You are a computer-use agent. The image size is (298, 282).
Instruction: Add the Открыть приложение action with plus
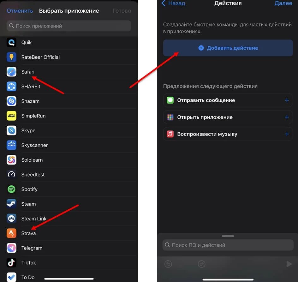(x=287, y=117)
